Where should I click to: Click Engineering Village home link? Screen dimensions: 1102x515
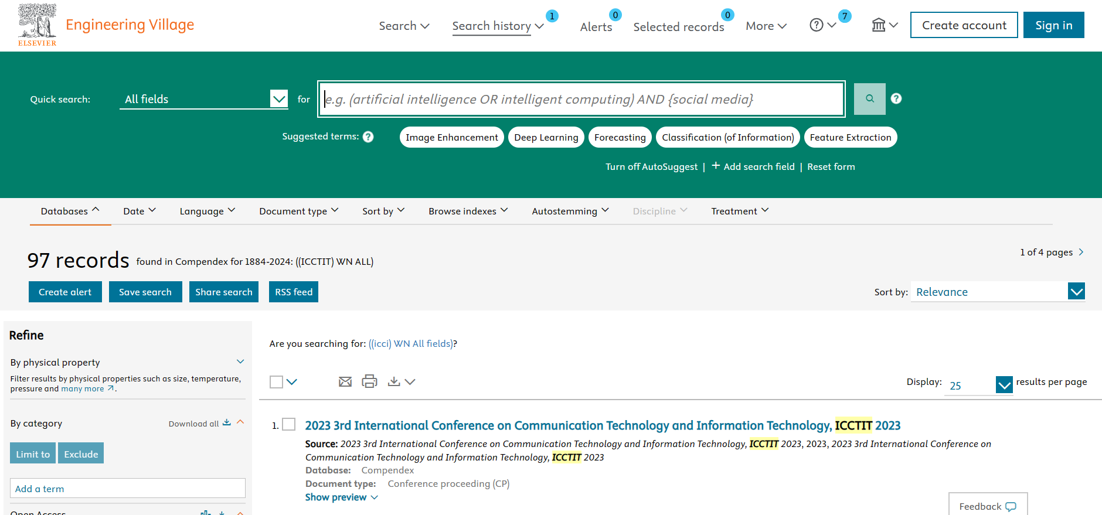[130, 25]
